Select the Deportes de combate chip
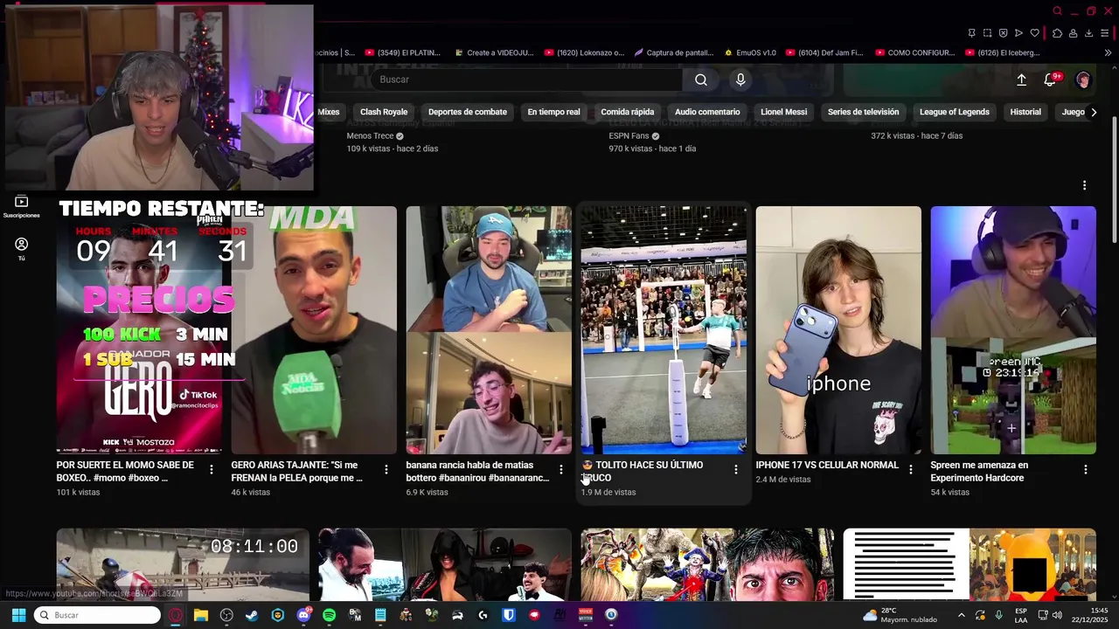The height and width of the screenshot is (629, 1119). [467, 112]
